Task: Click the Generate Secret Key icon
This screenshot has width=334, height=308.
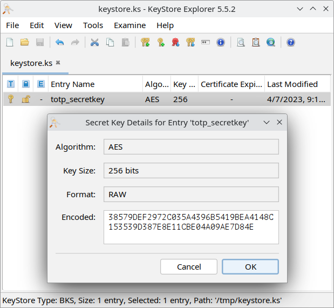Action: click(x=161, y=42)
